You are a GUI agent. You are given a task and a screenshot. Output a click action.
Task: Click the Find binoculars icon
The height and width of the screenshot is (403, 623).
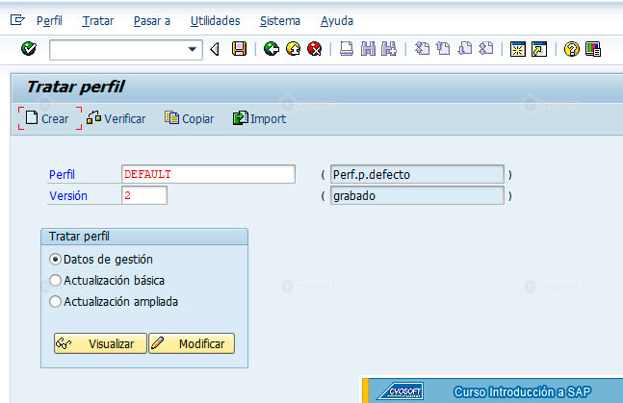[369, 49]
